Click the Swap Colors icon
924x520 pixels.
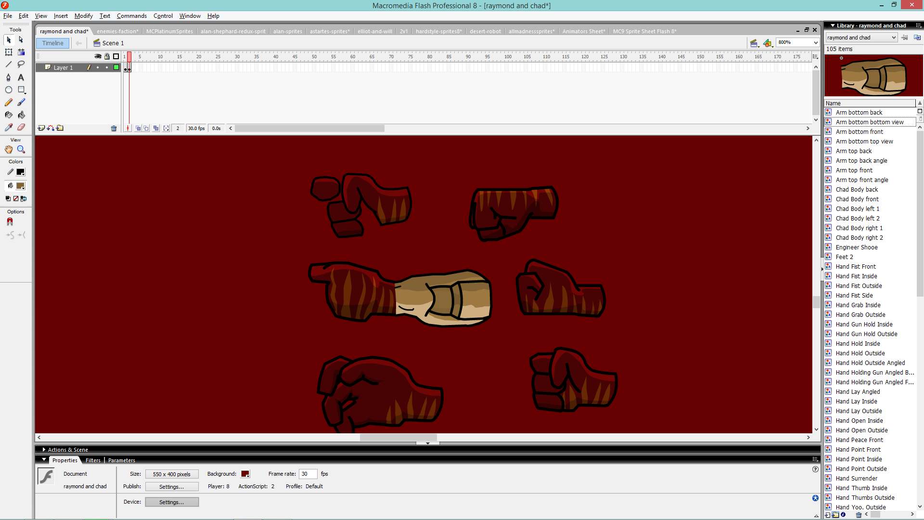24,198
